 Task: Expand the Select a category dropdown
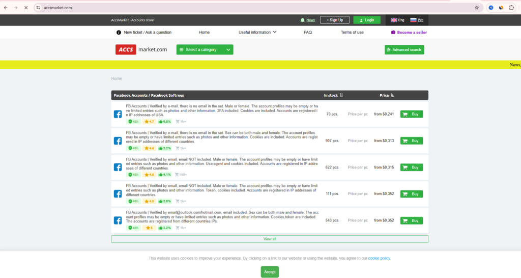point(205,49)
